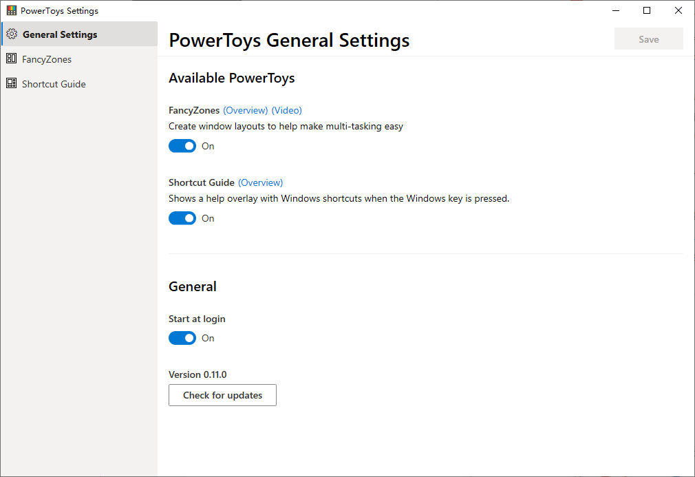Disable the Shortcut Guide toggle switch

tap(182, 218)
